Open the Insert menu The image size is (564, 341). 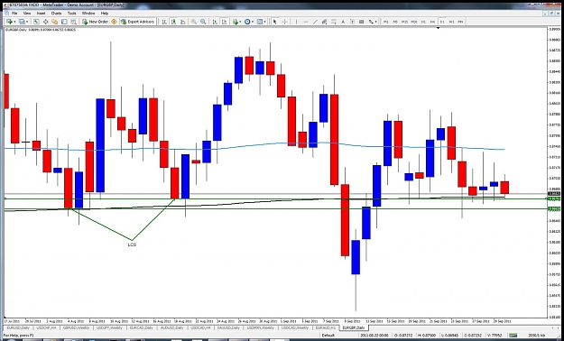point(41,13)
